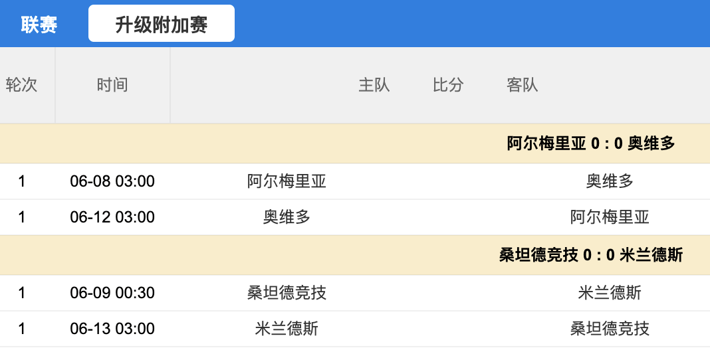This screenshot has width=710, height=352.
Task: Click the 时间 column header
Action: click(112, 85)
